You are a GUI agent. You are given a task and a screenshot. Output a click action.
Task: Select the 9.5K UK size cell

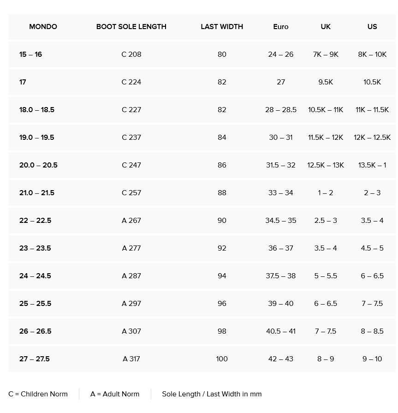[x=326, y=82]
